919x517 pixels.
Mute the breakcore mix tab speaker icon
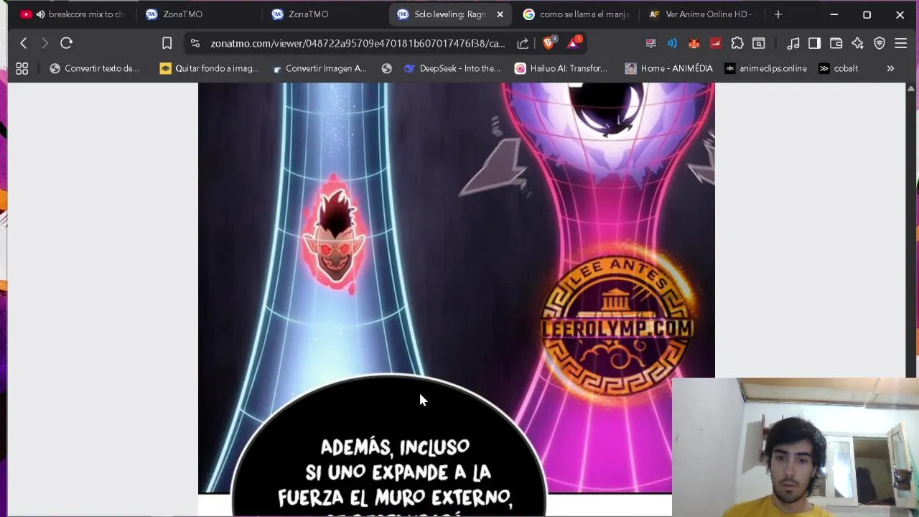tap(40, 14)
